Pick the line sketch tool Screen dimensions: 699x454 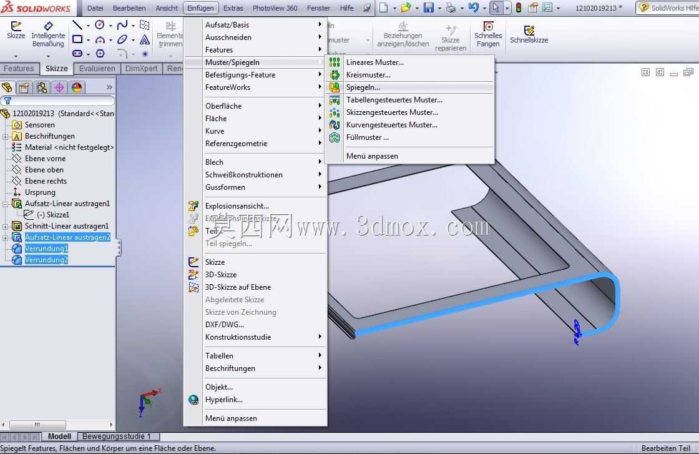(x=77, y=26)
